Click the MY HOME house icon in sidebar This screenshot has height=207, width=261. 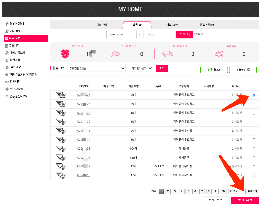7,24
